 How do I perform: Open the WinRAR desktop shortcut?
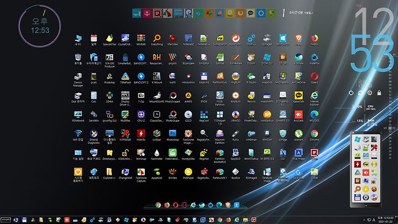tap(141, 39)
